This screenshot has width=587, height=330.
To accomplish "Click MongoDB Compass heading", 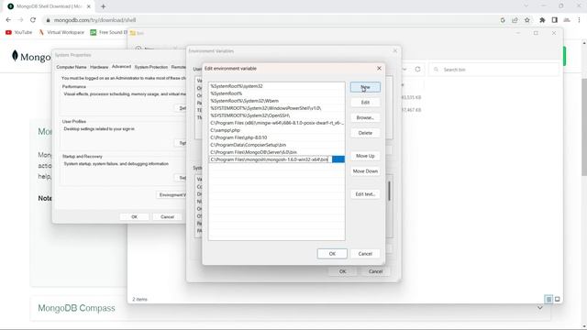I will 76,308.
